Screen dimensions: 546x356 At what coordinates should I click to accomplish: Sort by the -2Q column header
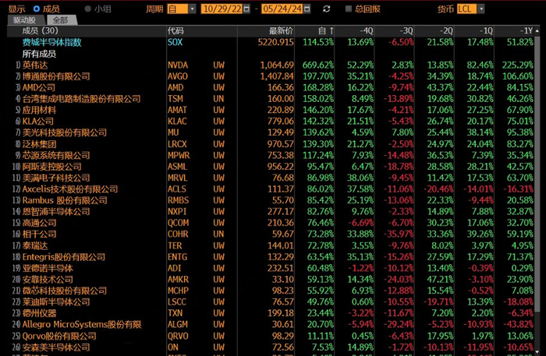click(x=446, y=31)
